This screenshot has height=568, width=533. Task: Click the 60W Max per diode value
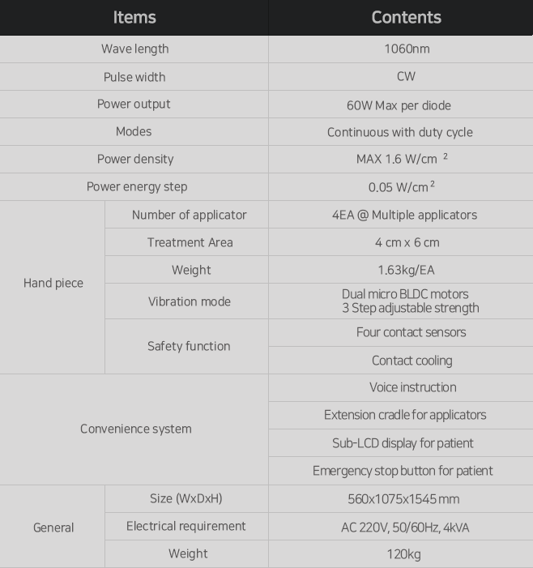[399, 105]
